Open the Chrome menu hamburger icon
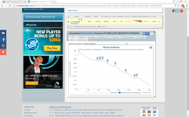This screenshot has height=118, width=189. click(187, 6)
